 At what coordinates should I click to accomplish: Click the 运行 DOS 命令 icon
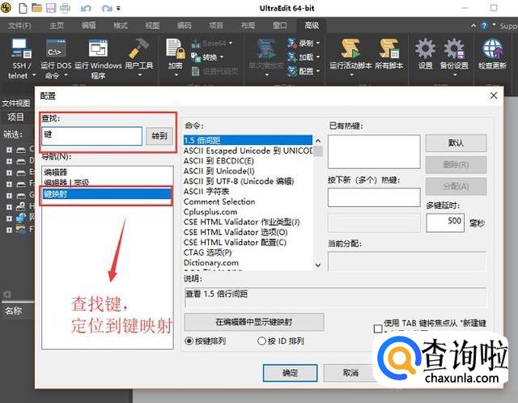[x=56, y=49]
